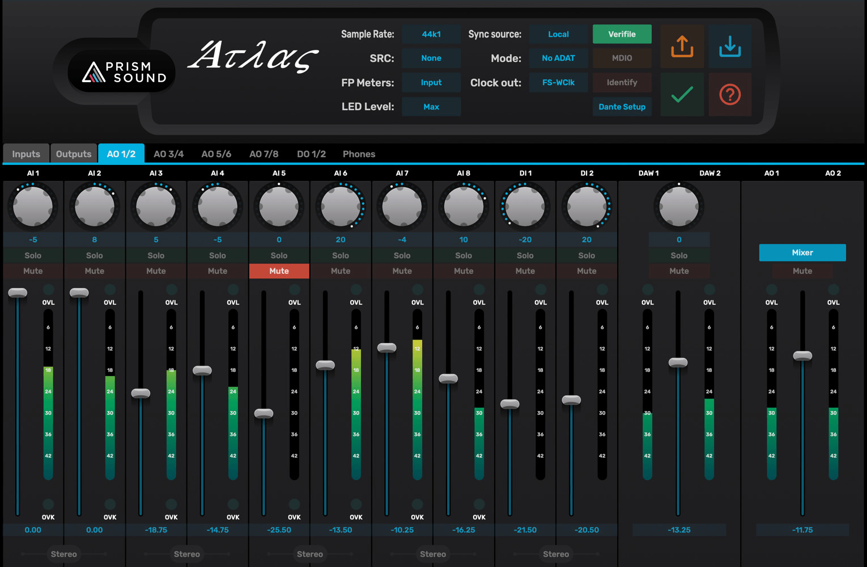Unmute the AI 5 channel
The width and height of the screenshot is (867, 567).
tap(279, 271)
